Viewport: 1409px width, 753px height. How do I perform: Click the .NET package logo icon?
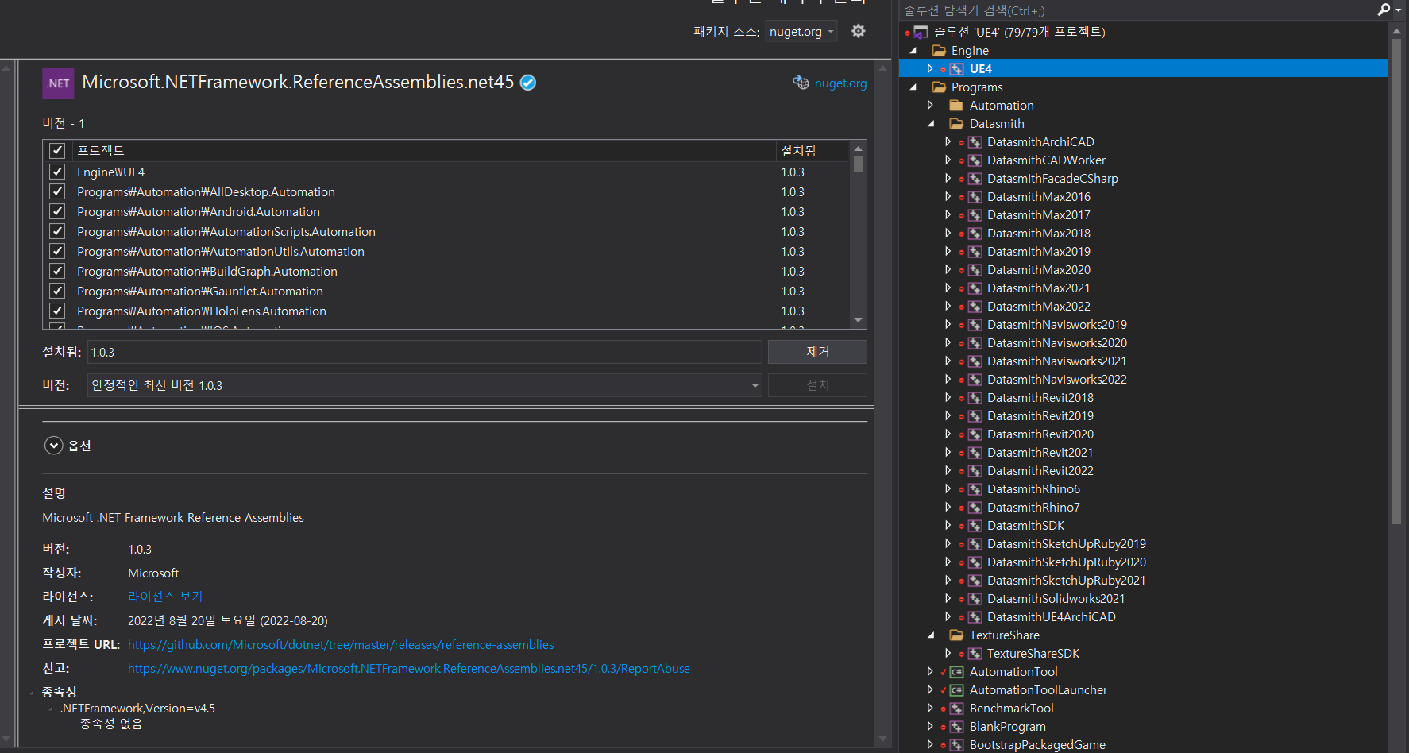58,83
